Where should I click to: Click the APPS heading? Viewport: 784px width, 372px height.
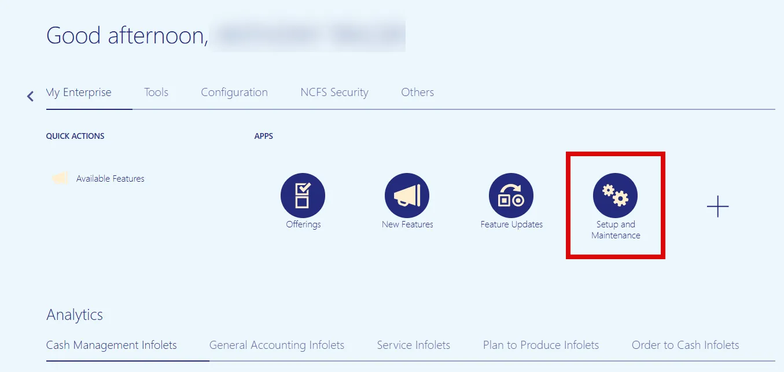[264, 137]
